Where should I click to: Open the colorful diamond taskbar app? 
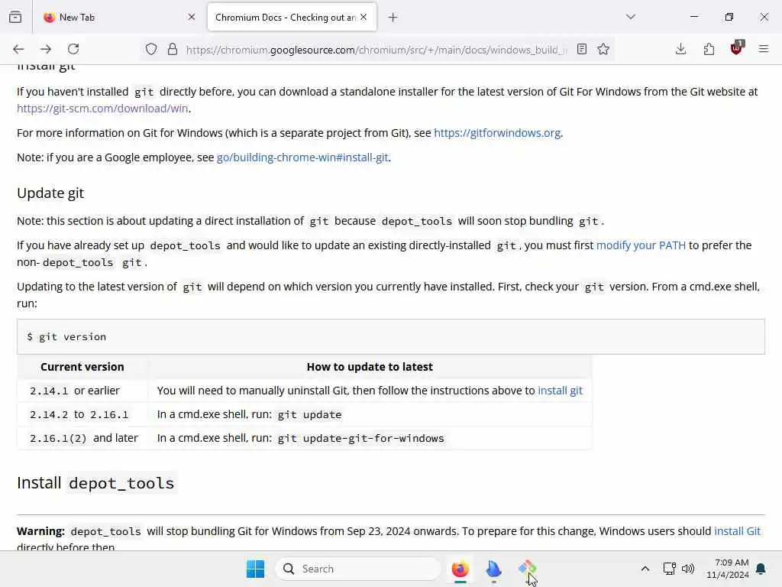(x=527, y=569)
